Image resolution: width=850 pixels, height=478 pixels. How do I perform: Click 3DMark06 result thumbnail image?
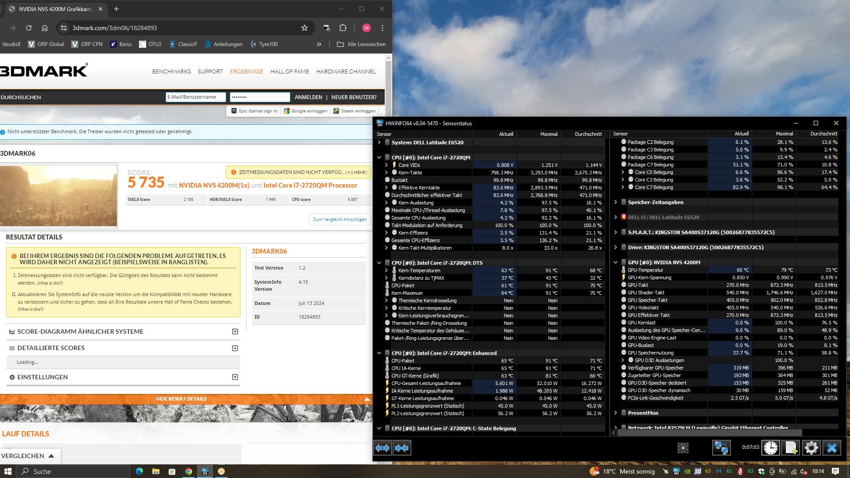[58, 196]
